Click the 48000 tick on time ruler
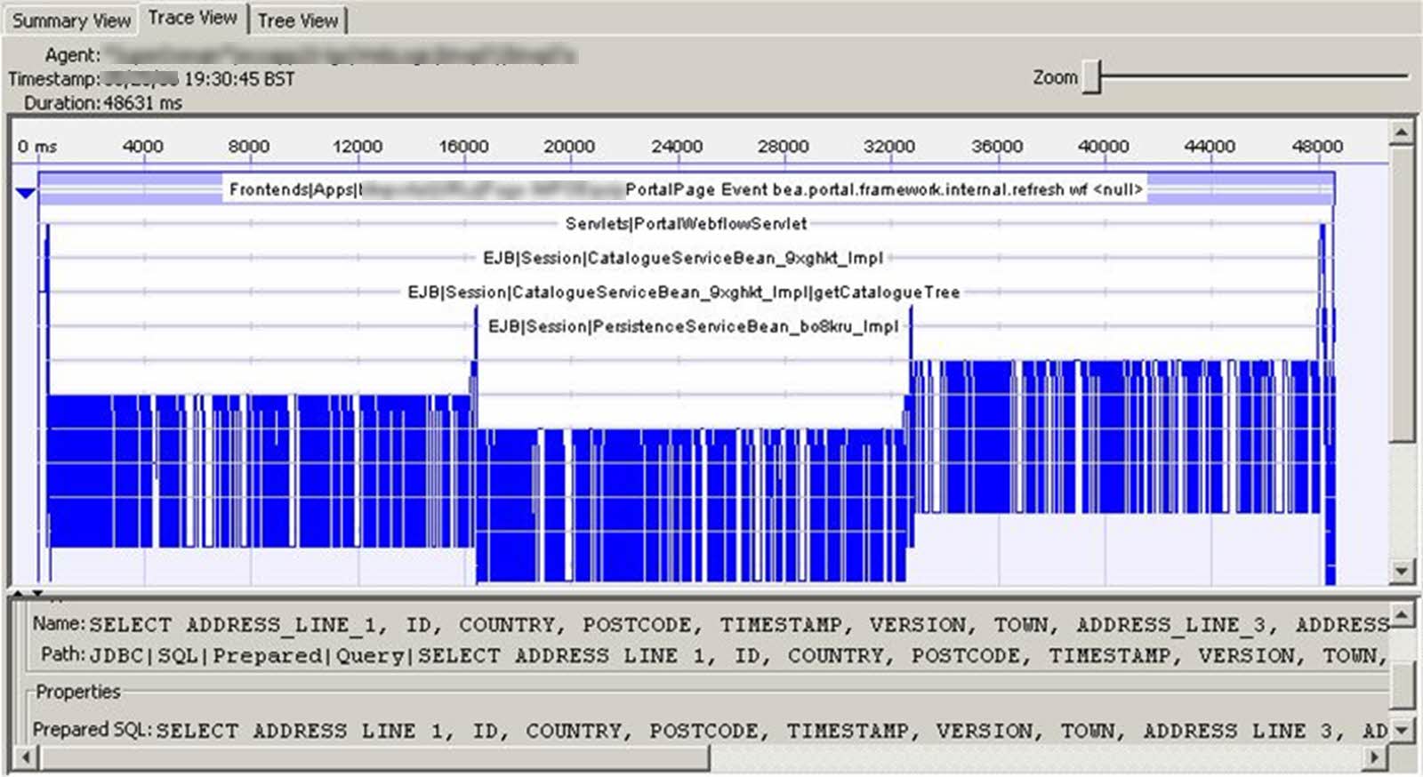Viewport: 1423px width, 777px height. click(x=1316, y=146)
